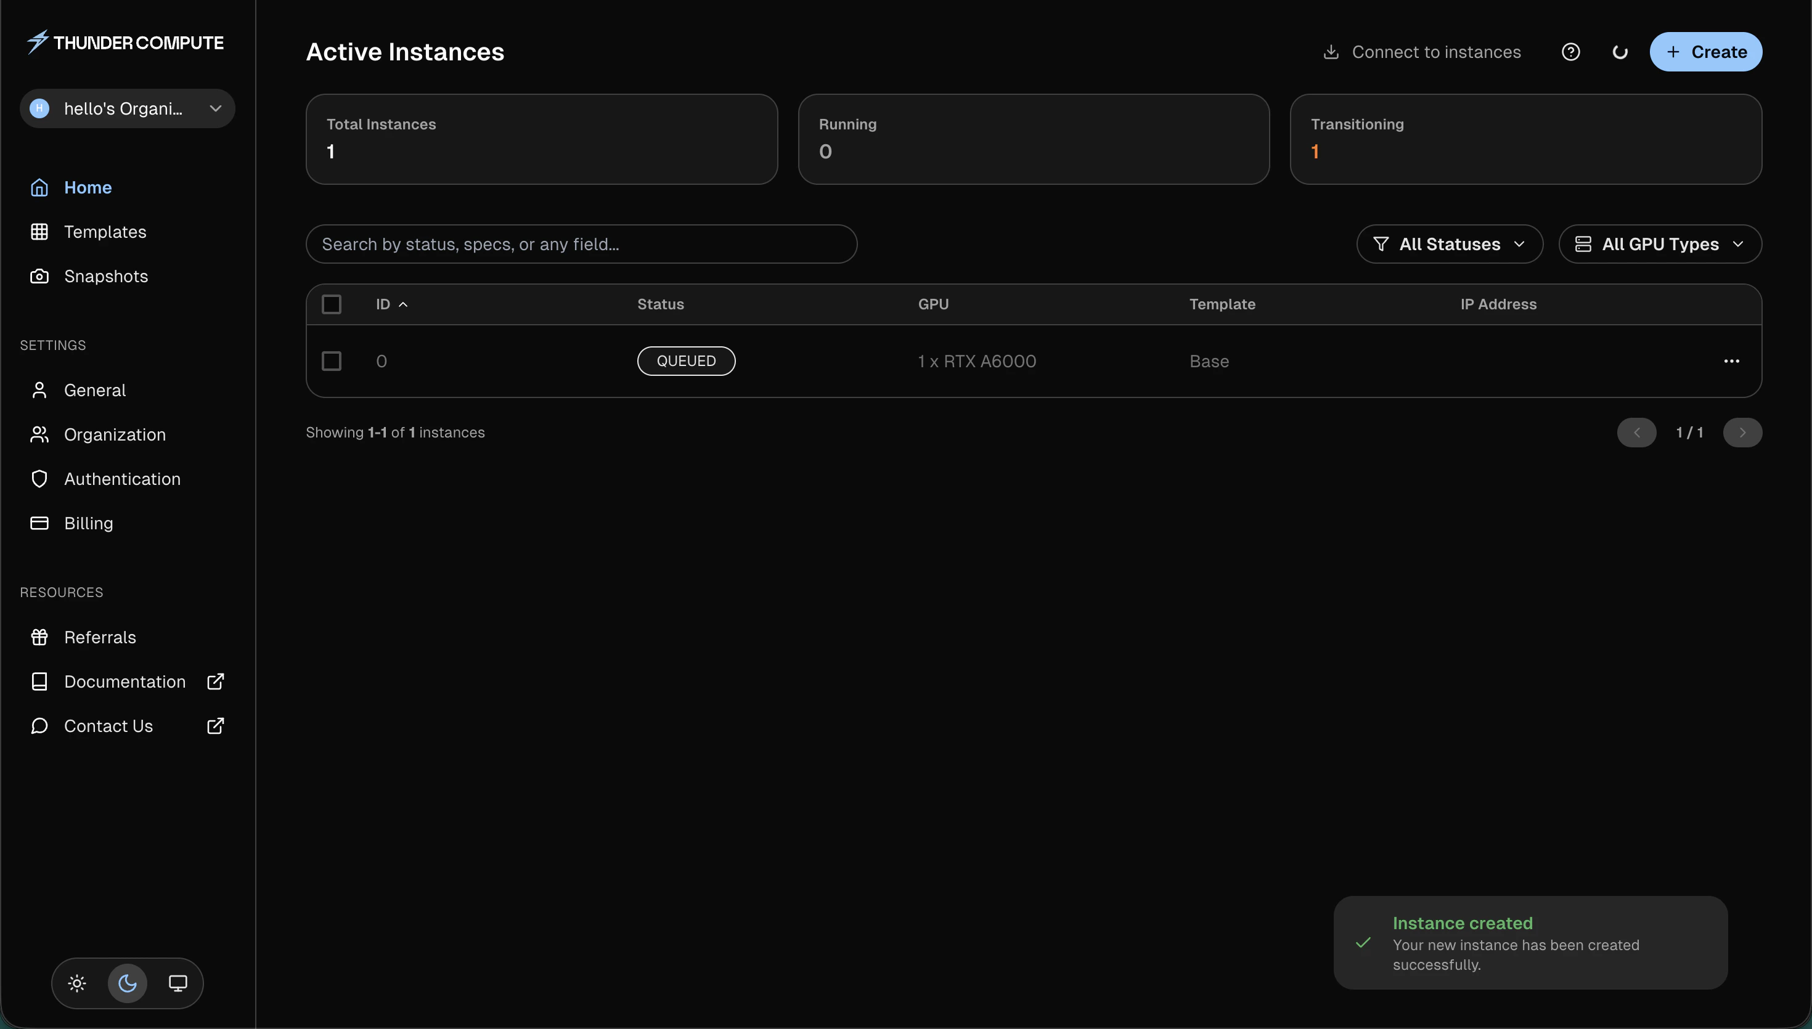Switch to light theme with the sun icon
This screenshot has width=1812, height=1029.
pyautogui.click(x=77, y=983)
